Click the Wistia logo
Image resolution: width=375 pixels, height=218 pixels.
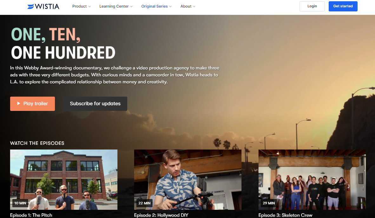[43, 6]
